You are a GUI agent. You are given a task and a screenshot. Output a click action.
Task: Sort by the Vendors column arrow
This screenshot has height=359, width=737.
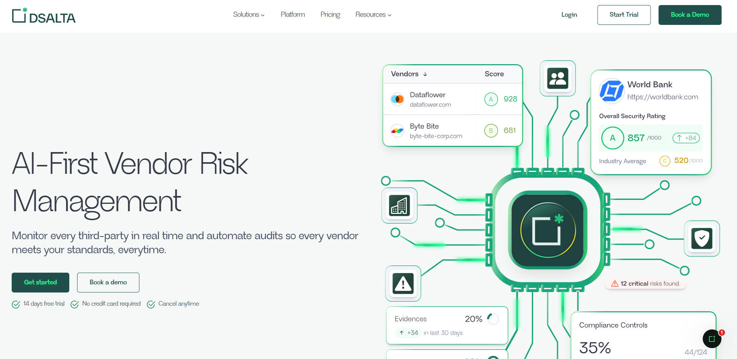pyautogui.click(x=425, y=74)
